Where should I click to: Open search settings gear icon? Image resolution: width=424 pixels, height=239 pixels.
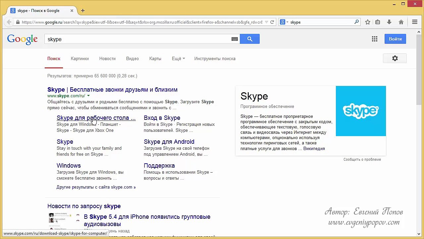click(395, 58)
